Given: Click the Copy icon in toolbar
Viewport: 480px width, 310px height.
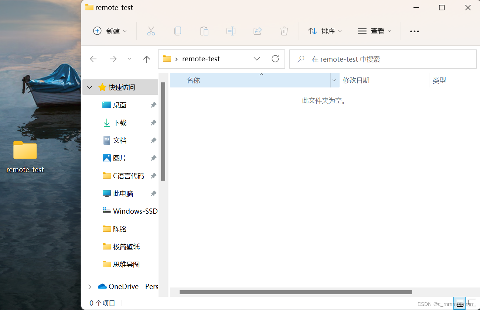Looking at the screenshot, I should click(178, 31).
